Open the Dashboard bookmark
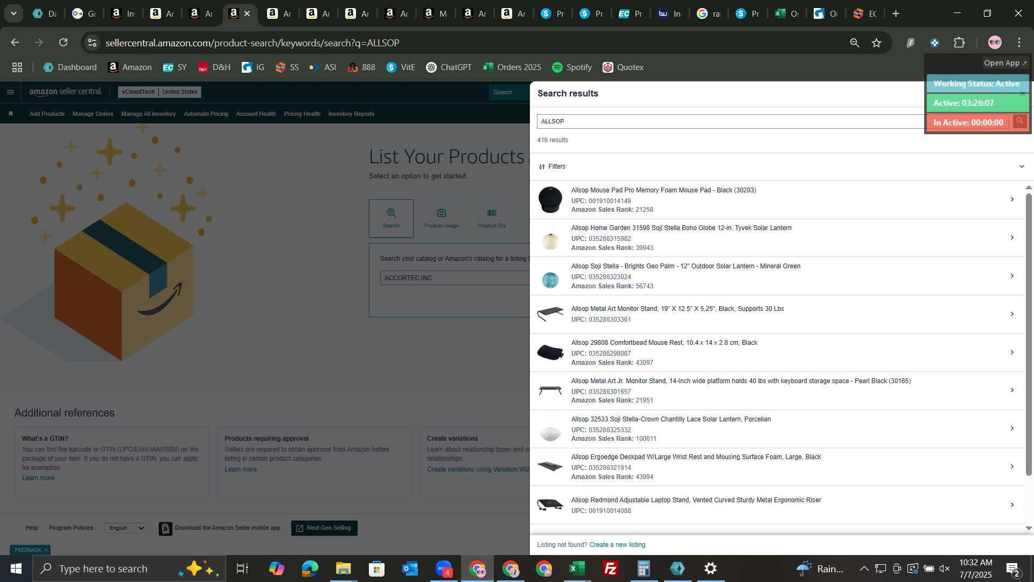The width and height of the screenshot is (1034, 582). (x=70, y=67)
